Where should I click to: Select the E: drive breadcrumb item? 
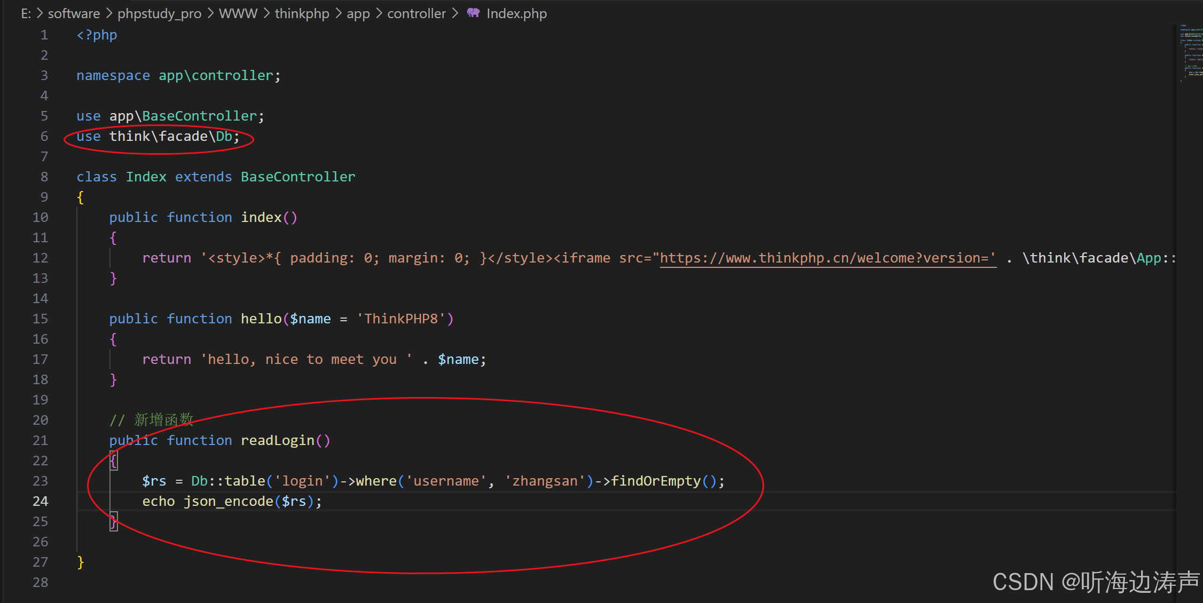pos(26,13)
